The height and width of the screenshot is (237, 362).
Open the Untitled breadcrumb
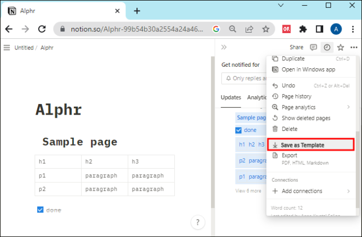click(x=24, y=48)
